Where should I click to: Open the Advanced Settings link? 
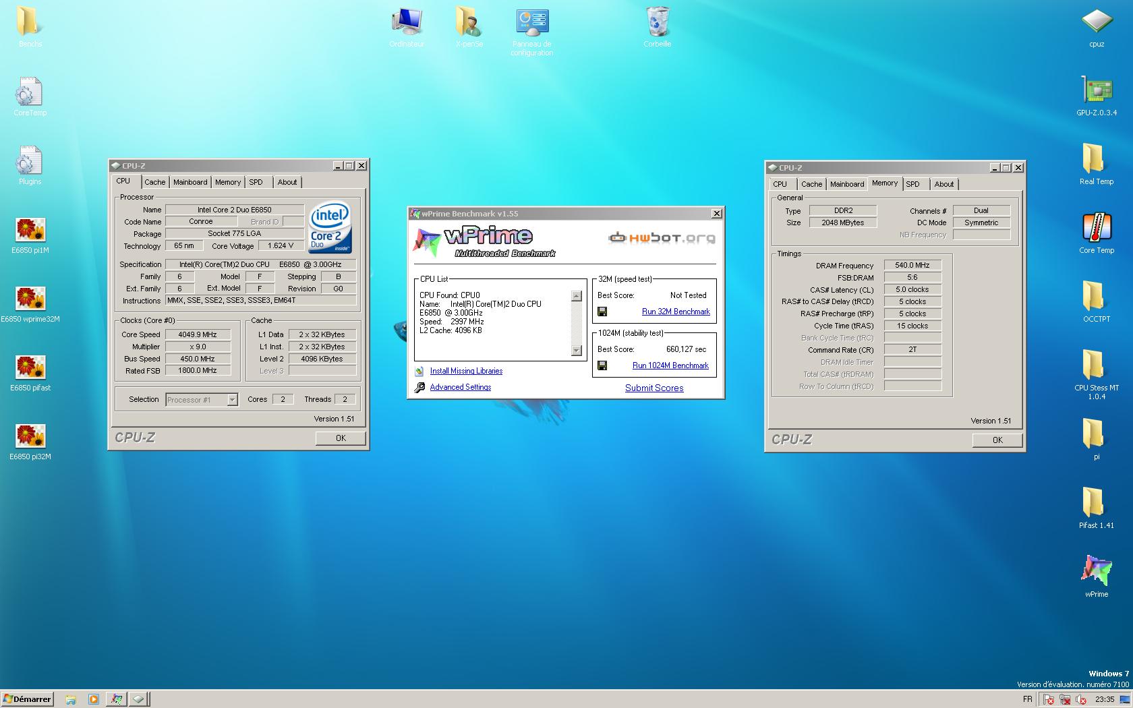click(x=461, y=387)
